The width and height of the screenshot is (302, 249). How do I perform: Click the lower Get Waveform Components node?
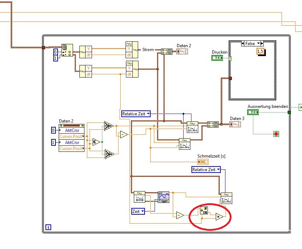click(x=86, y=71)
